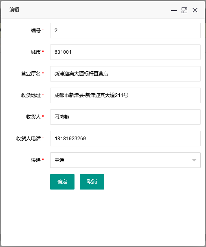Open the 快递 selector showing 中通
The height and width of the screenshot is (247, 206).
point(125,160)
